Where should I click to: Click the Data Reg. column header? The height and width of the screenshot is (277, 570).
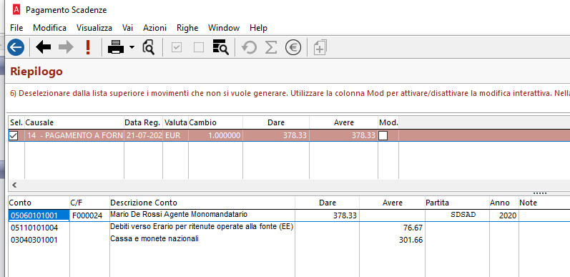pyautogui.click(x=144, y=122)
